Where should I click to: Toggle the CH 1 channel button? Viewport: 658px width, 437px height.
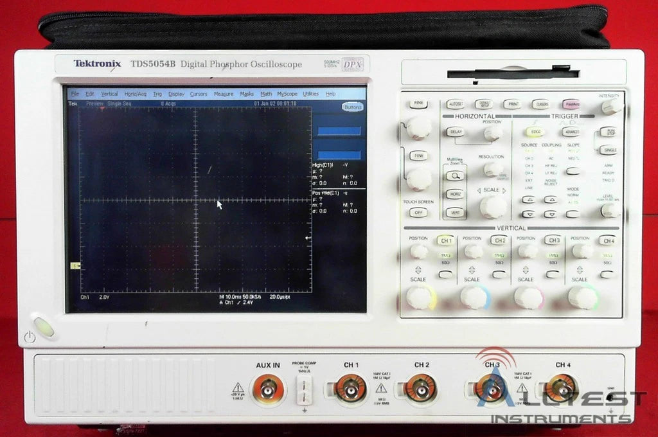click(446, 240)
